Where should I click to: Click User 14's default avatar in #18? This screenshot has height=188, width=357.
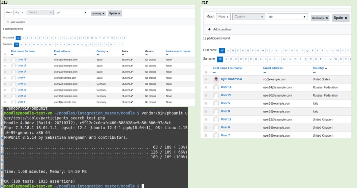click(x=216, y=87)
